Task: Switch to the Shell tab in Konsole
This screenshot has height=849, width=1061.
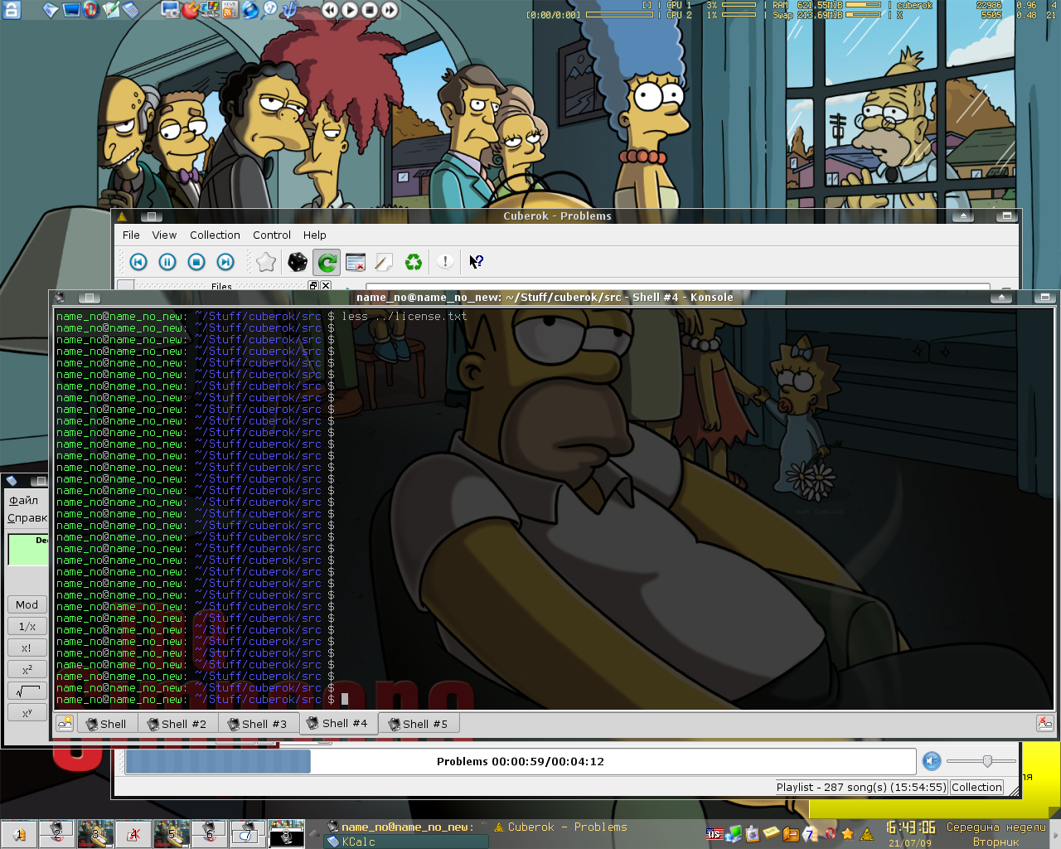Action: pos(107,724)
